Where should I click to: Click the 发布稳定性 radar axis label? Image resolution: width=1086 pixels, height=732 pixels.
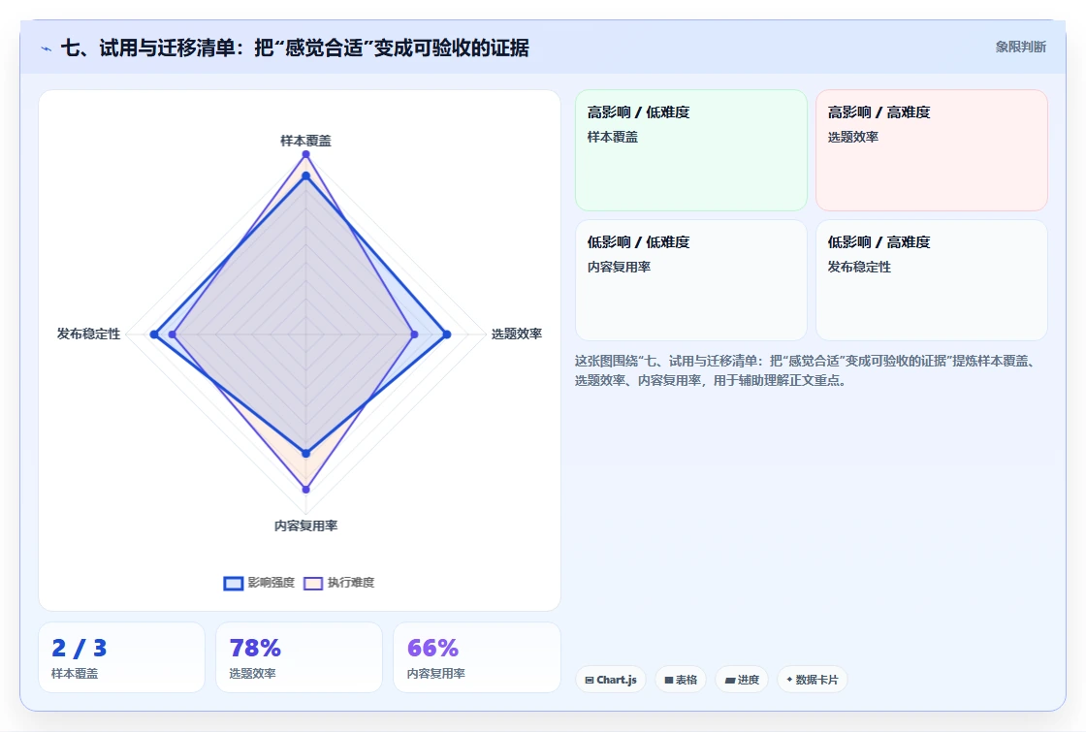88,334
